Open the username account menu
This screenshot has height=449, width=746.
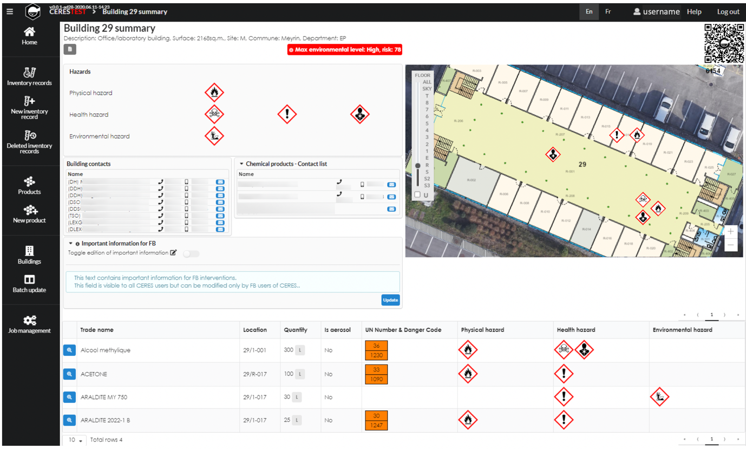(x=656, y=11)
